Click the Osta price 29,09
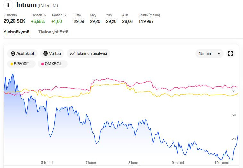 tap(79, 21)
